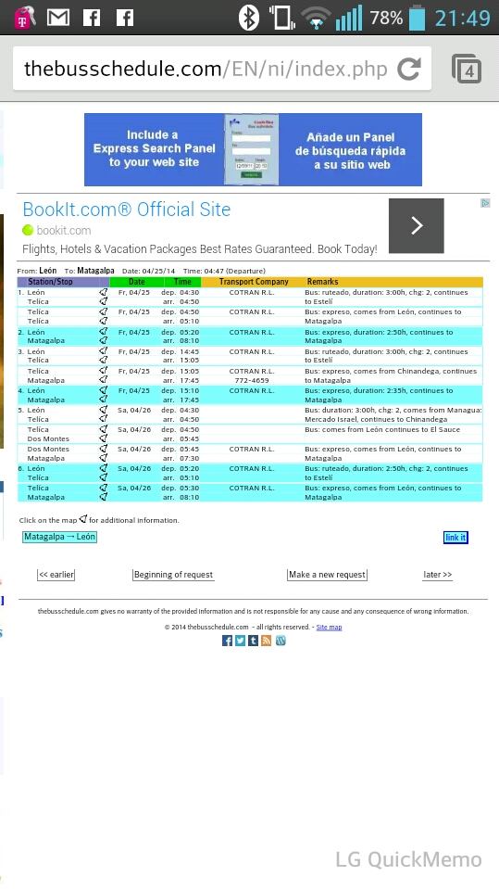
Task: Click the bookit.com ad URL
Action: (x=64, y=230)
